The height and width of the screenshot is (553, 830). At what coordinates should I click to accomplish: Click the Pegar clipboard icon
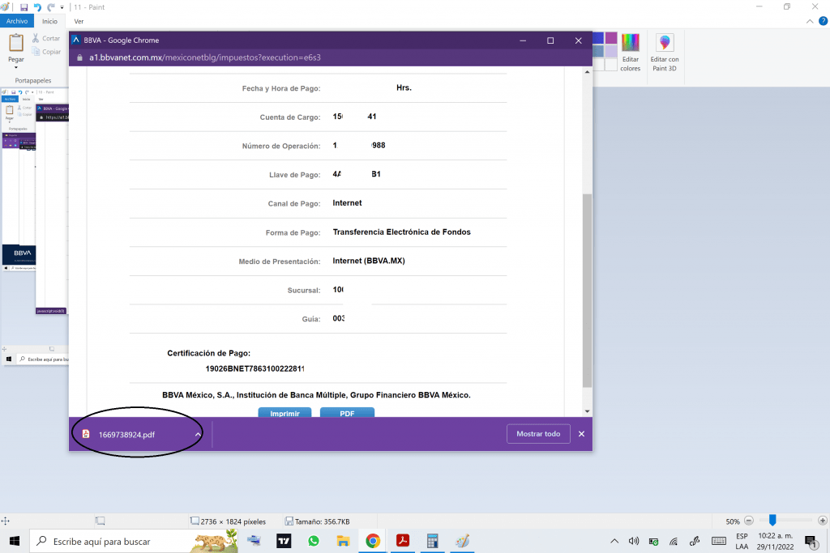coord(16,42)
